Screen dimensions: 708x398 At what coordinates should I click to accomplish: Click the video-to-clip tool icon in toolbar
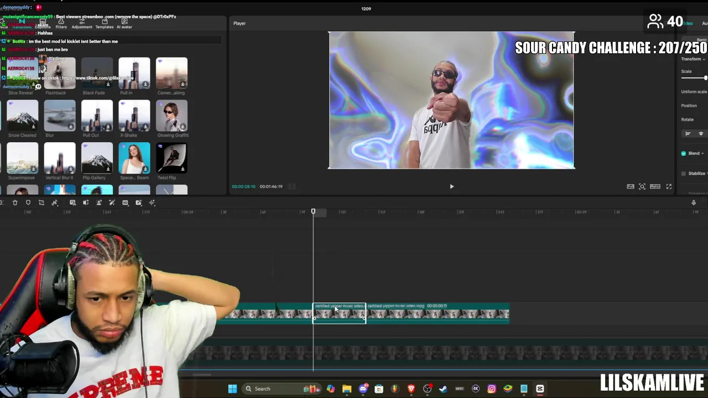[x=139, y=203]
